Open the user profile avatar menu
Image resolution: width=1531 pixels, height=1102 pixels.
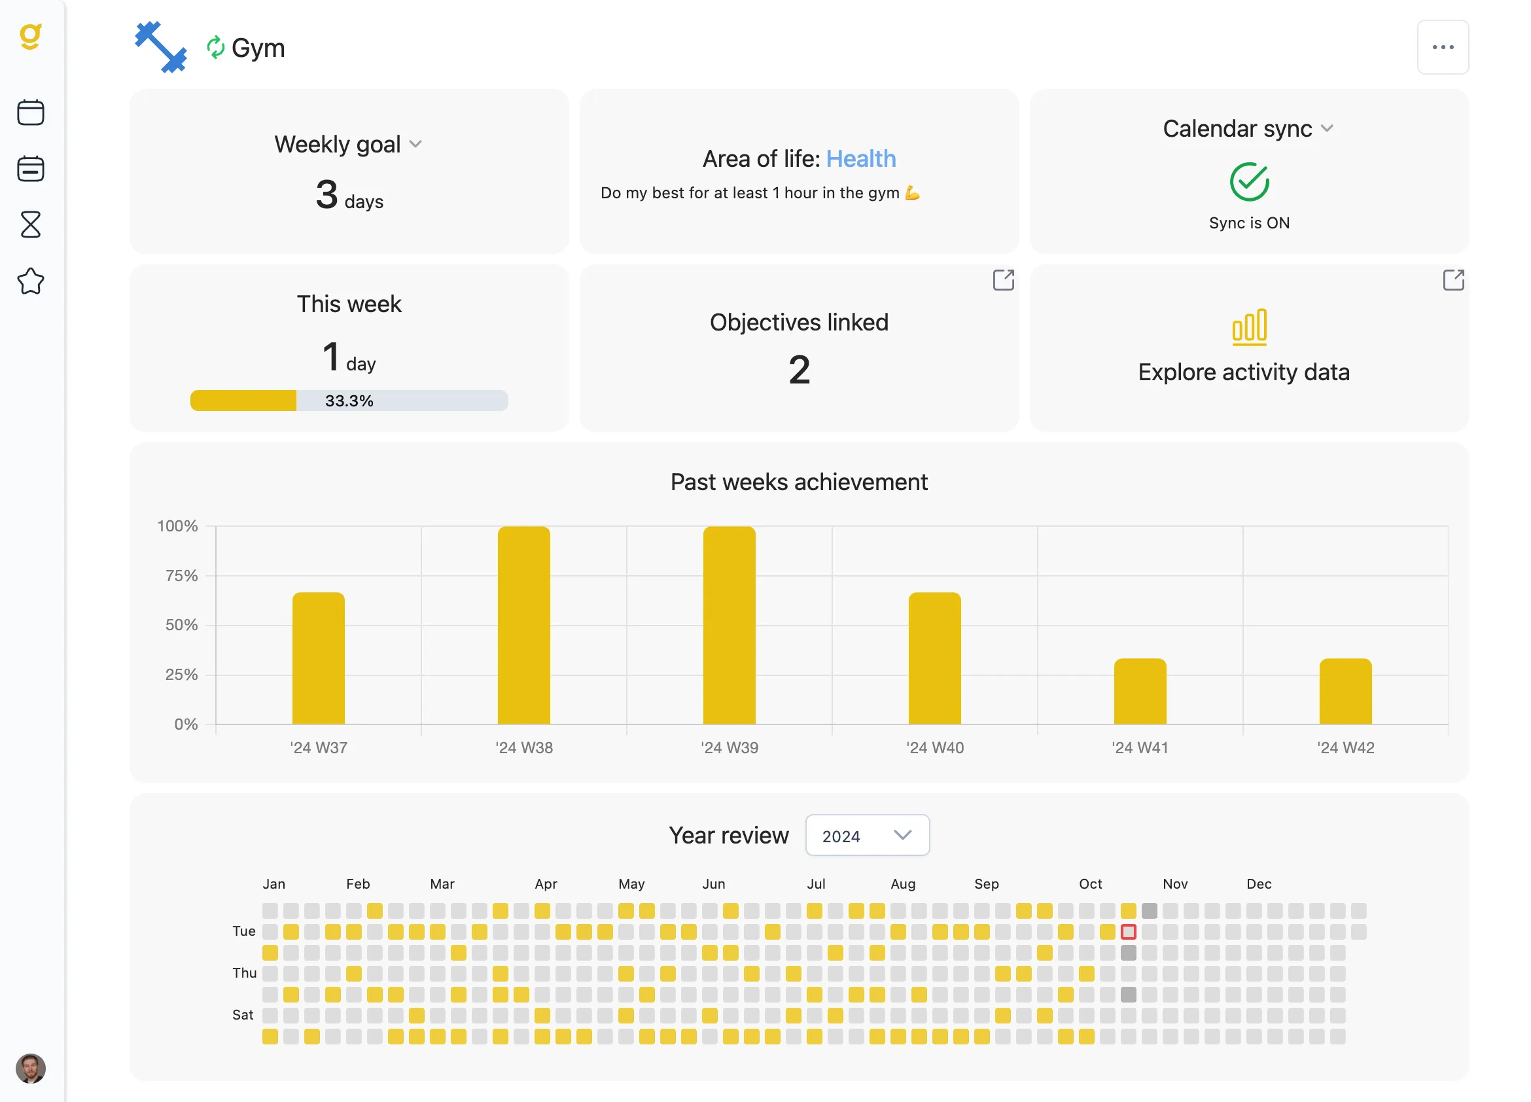[x=31, y=1068]
